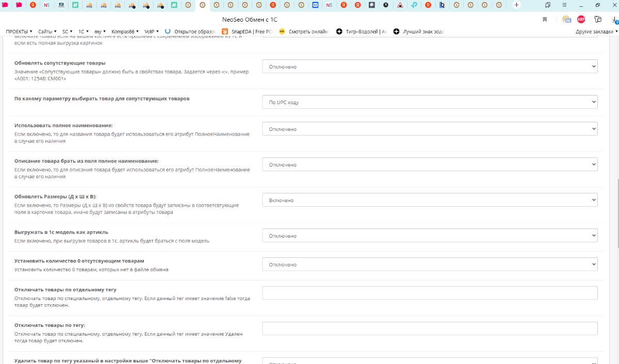Click the label Отключать товары по отдельному тегу

pos(66,289)
